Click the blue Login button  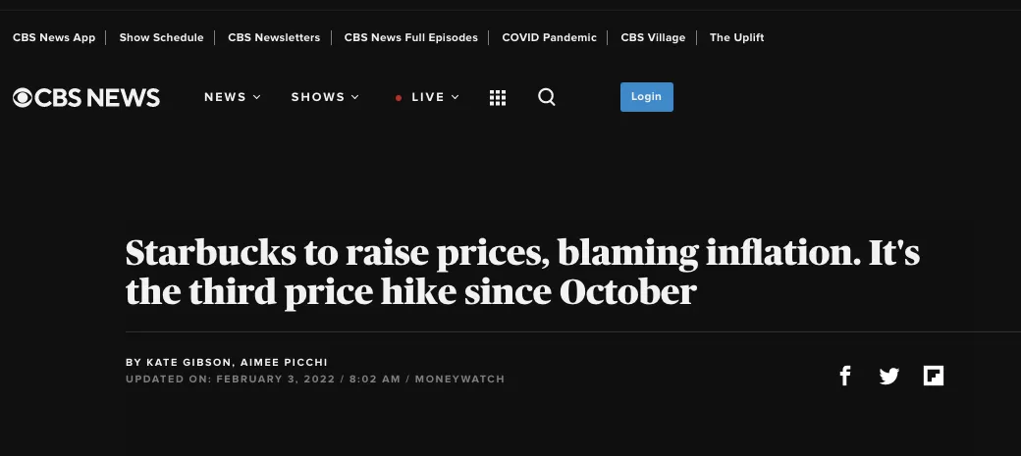pos(647,97)
